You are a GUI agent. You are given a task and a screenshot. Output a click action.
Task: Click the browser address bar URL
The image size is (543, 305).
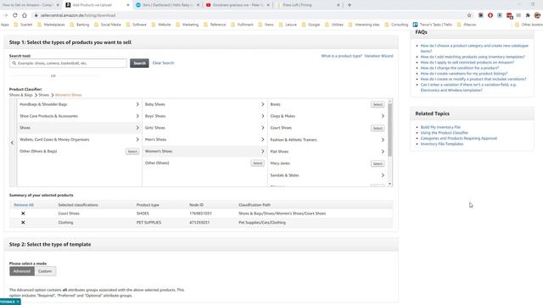tap(77, 15)
